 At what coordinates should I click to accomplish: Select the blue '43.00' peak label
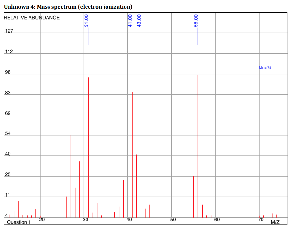coord(139,21)
